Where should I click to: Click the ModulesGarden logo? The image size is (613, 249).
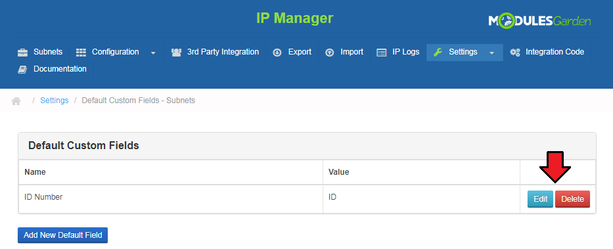[539, 21]
